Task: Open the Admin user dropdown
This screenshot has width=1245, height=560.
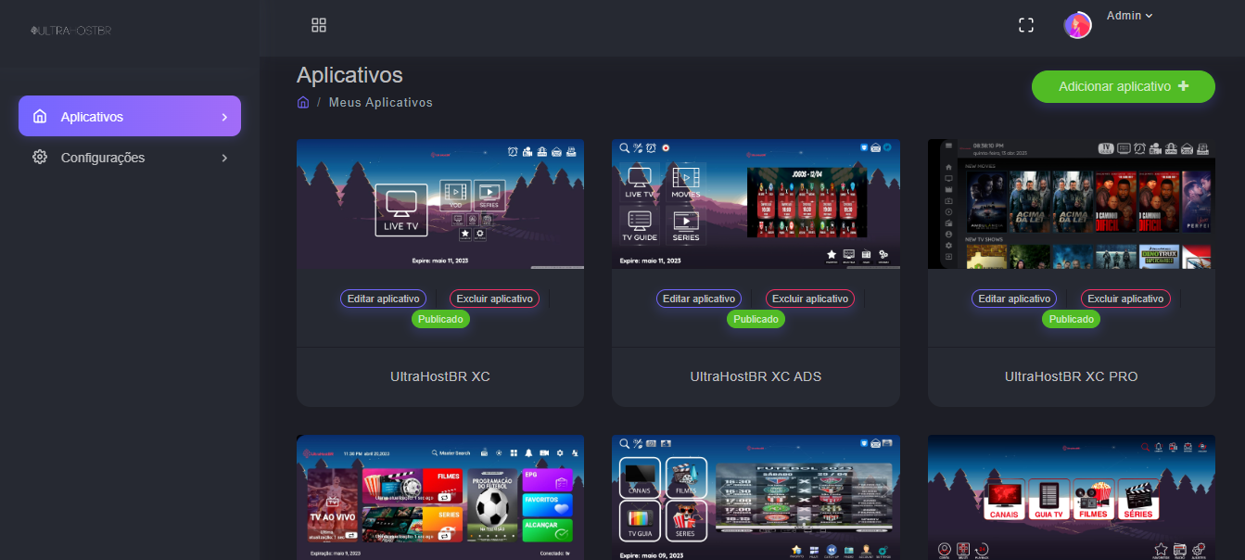Action: pyautogui.click(x=1129, y=16)
